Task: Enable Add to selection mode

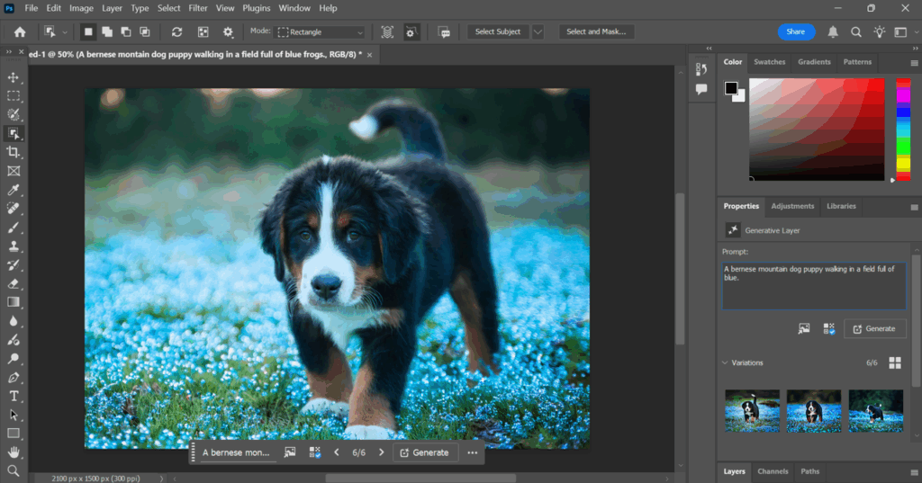Action: point(107,31)
